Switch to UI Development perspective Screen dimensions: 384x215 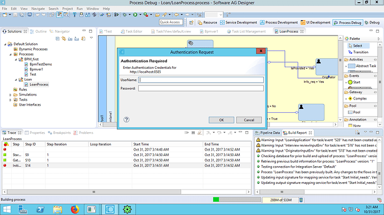[316, 23]
